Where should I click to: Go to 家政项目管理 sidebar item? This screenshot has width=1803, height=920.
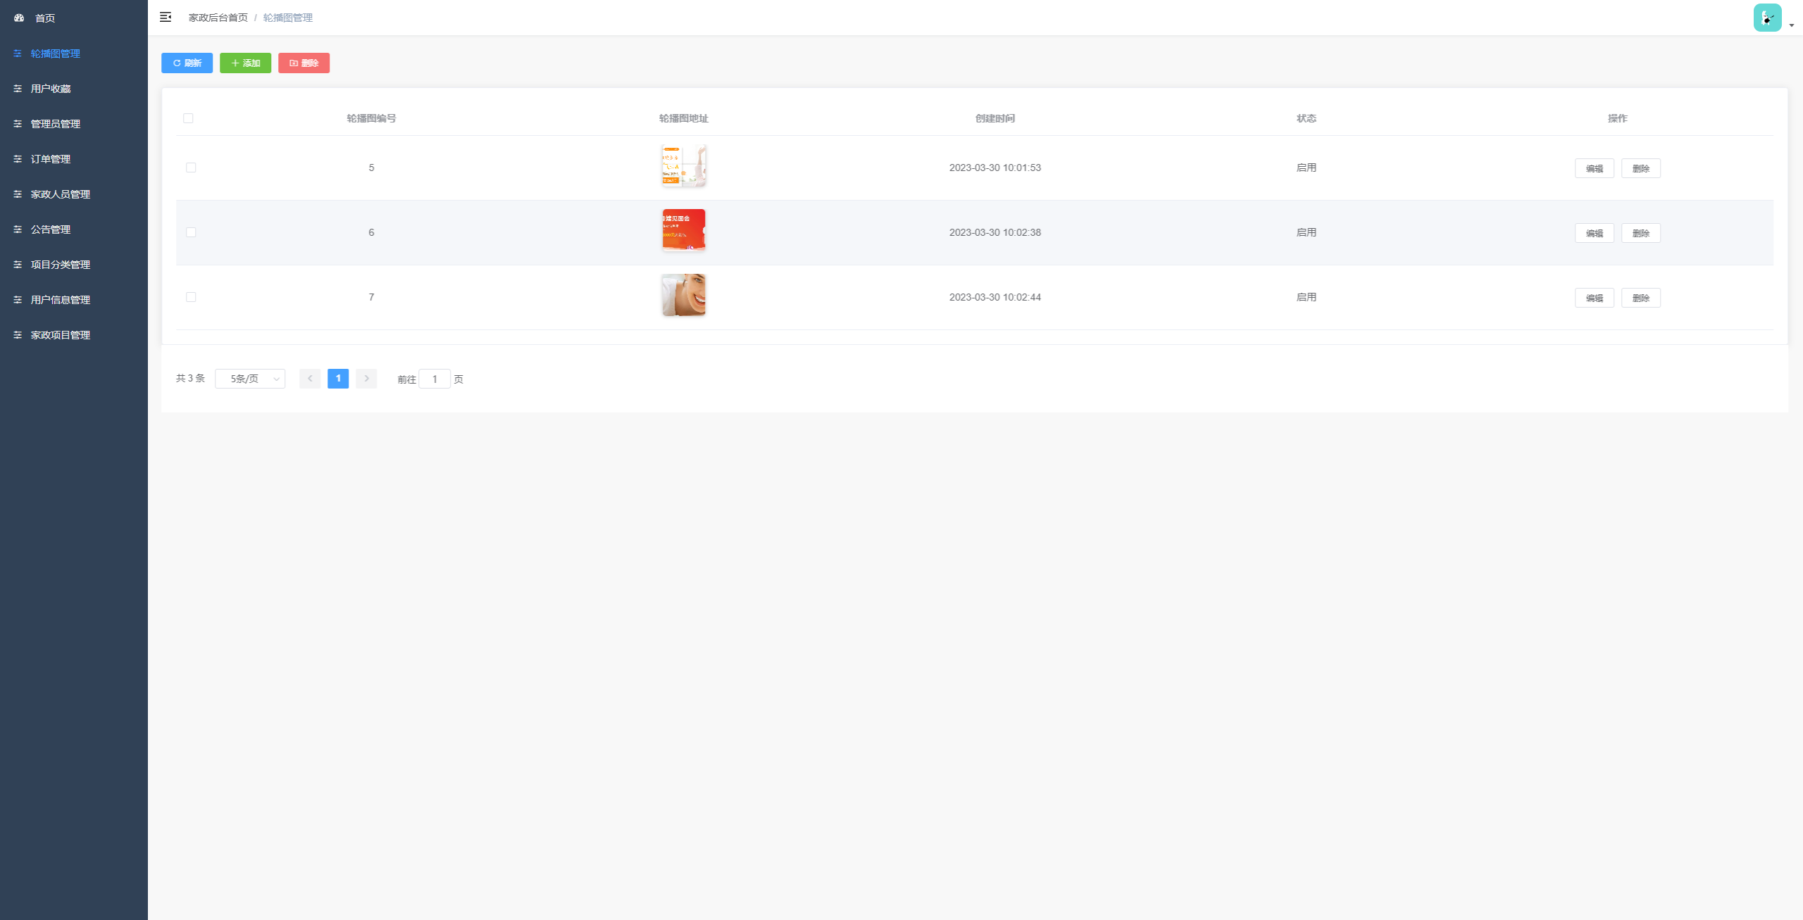[60, 335]
